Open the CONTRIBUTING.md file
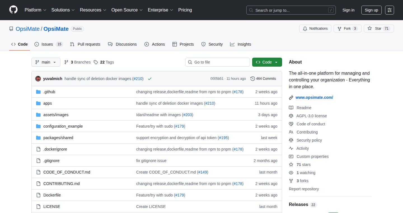 click(62, 184)
